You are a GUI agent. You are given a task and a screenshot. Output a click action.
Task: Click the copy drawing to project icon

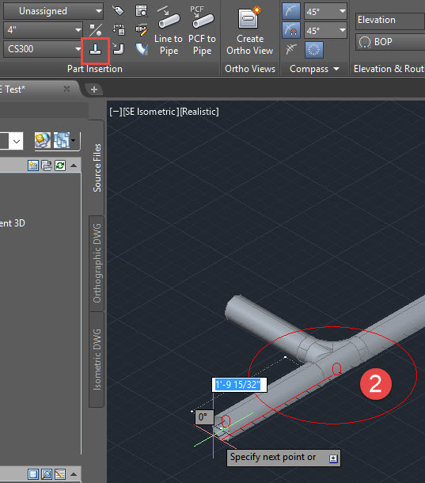pos(47,165)
